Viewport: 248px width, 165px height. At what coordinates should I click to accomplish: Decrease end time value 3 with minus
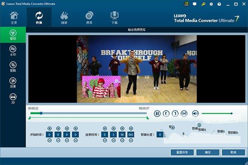pyautogui.click(x=114, y=140)
